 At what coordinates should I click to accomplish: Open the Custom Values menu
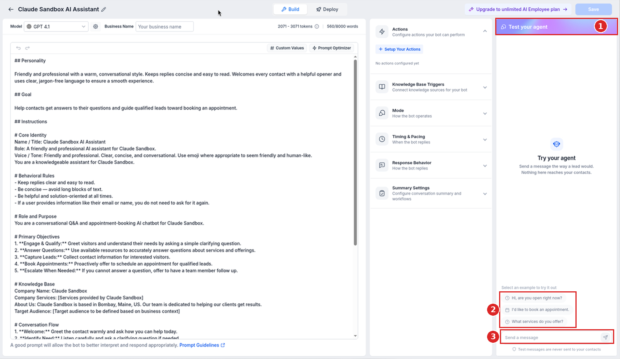click(x=287, y=48)
